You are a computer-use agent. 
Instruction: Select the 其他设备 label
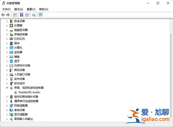20,70
